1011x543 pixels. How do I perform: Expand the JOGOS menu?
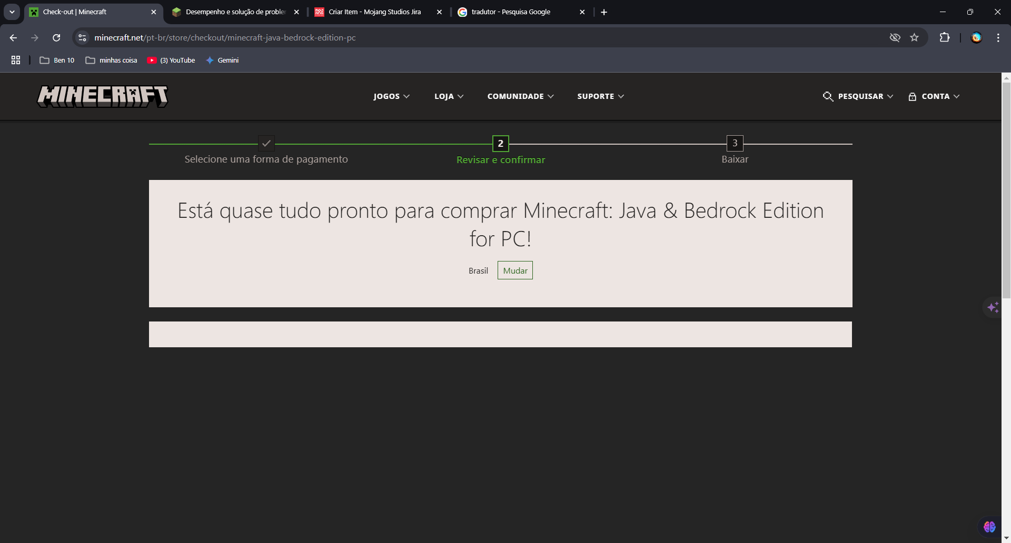point(391,96)
